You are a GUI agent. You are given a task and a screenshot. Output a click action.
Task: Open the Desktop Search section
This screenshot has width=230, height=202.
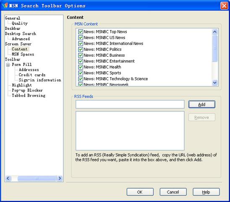click(x=21, y=34)
